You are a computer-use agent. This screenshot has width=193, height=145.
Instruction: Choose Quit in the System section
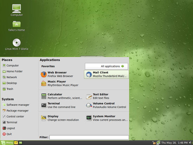click(x=7, y=134)
